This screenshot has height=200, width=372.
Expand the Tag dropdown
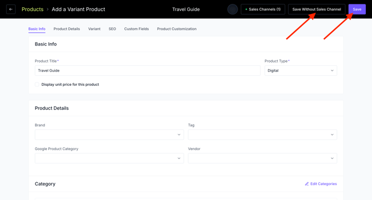click(x=263, y=135)
